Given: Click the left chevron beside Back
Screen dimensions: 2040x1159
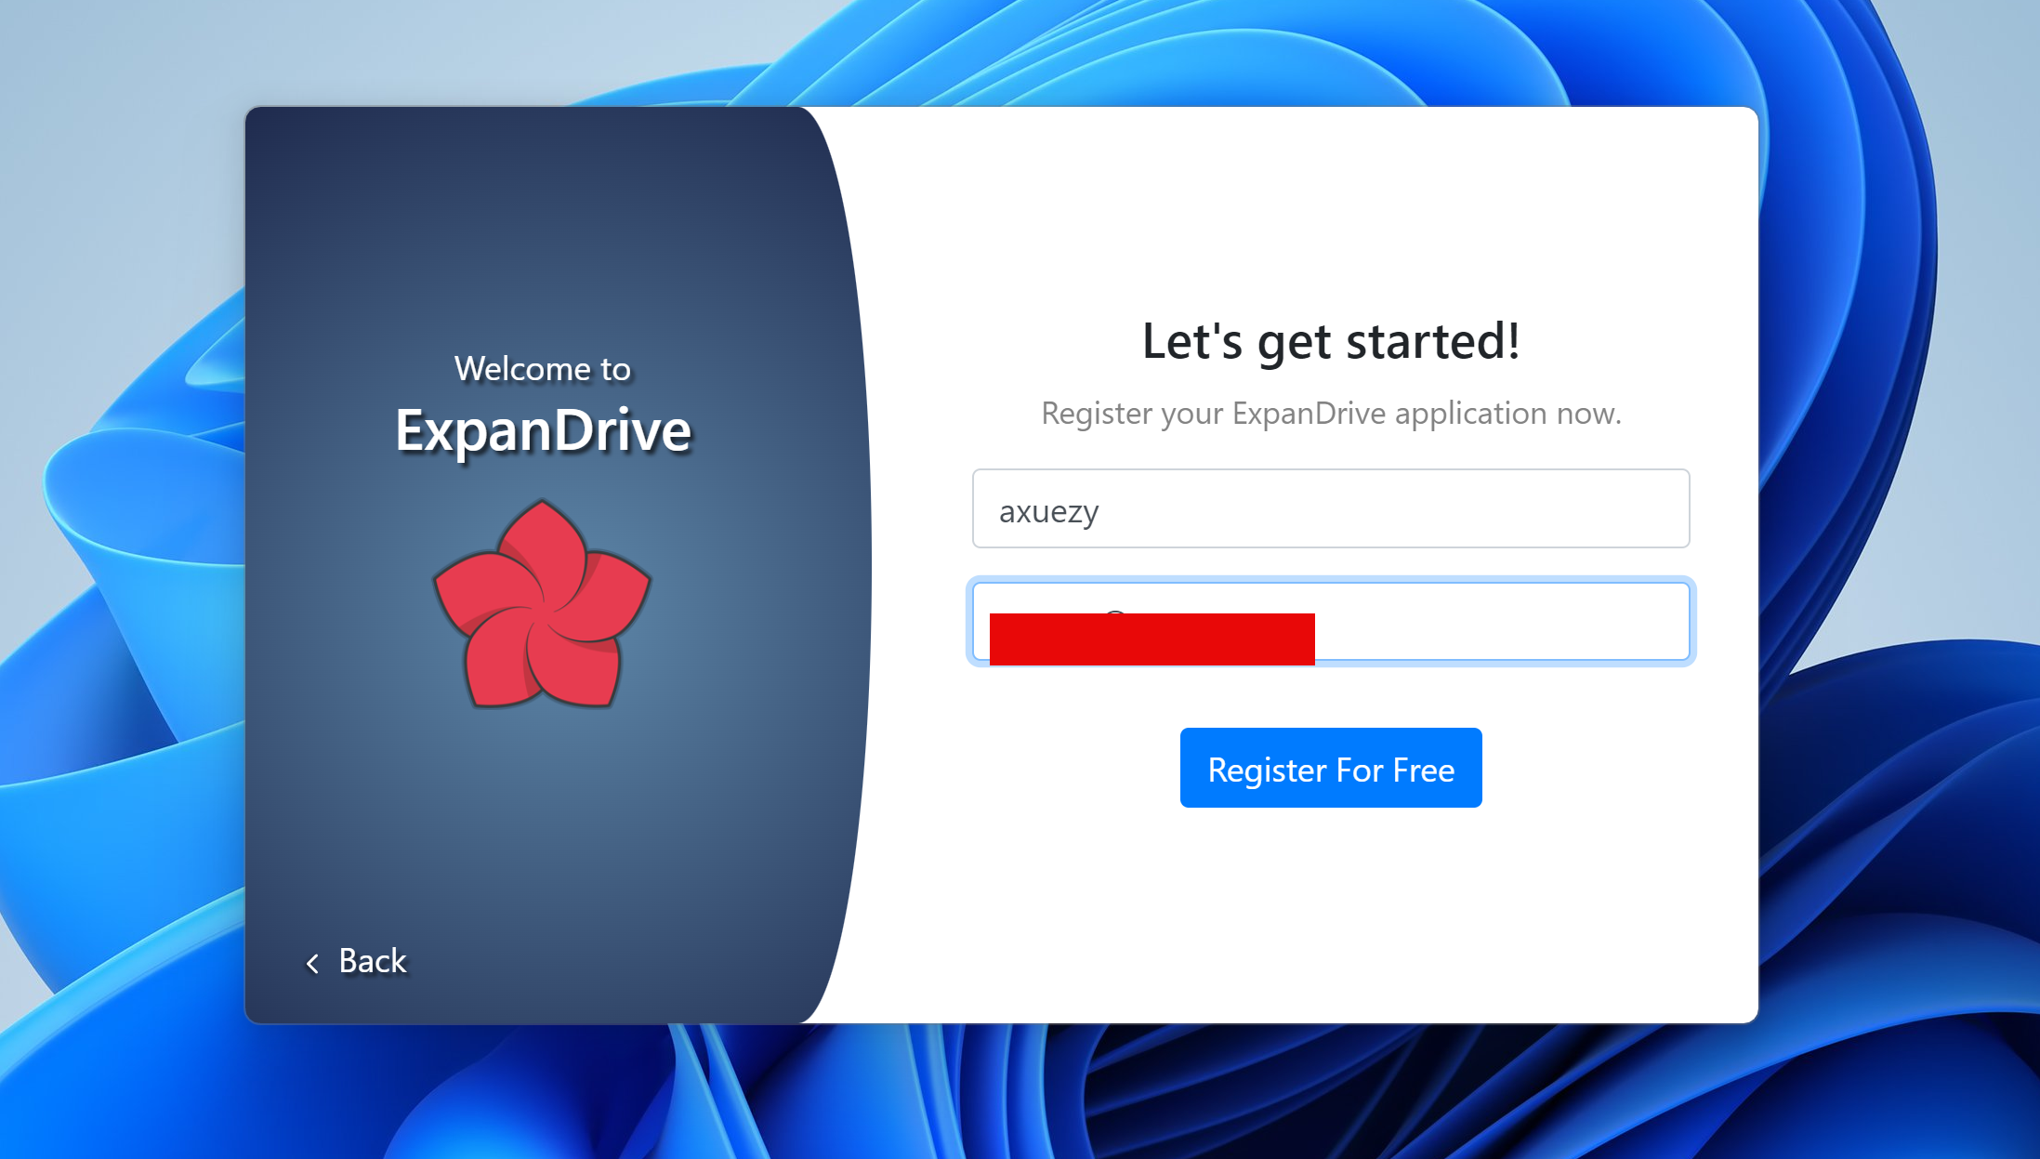Looking at the screenshot, I should [x=313, y=963].
